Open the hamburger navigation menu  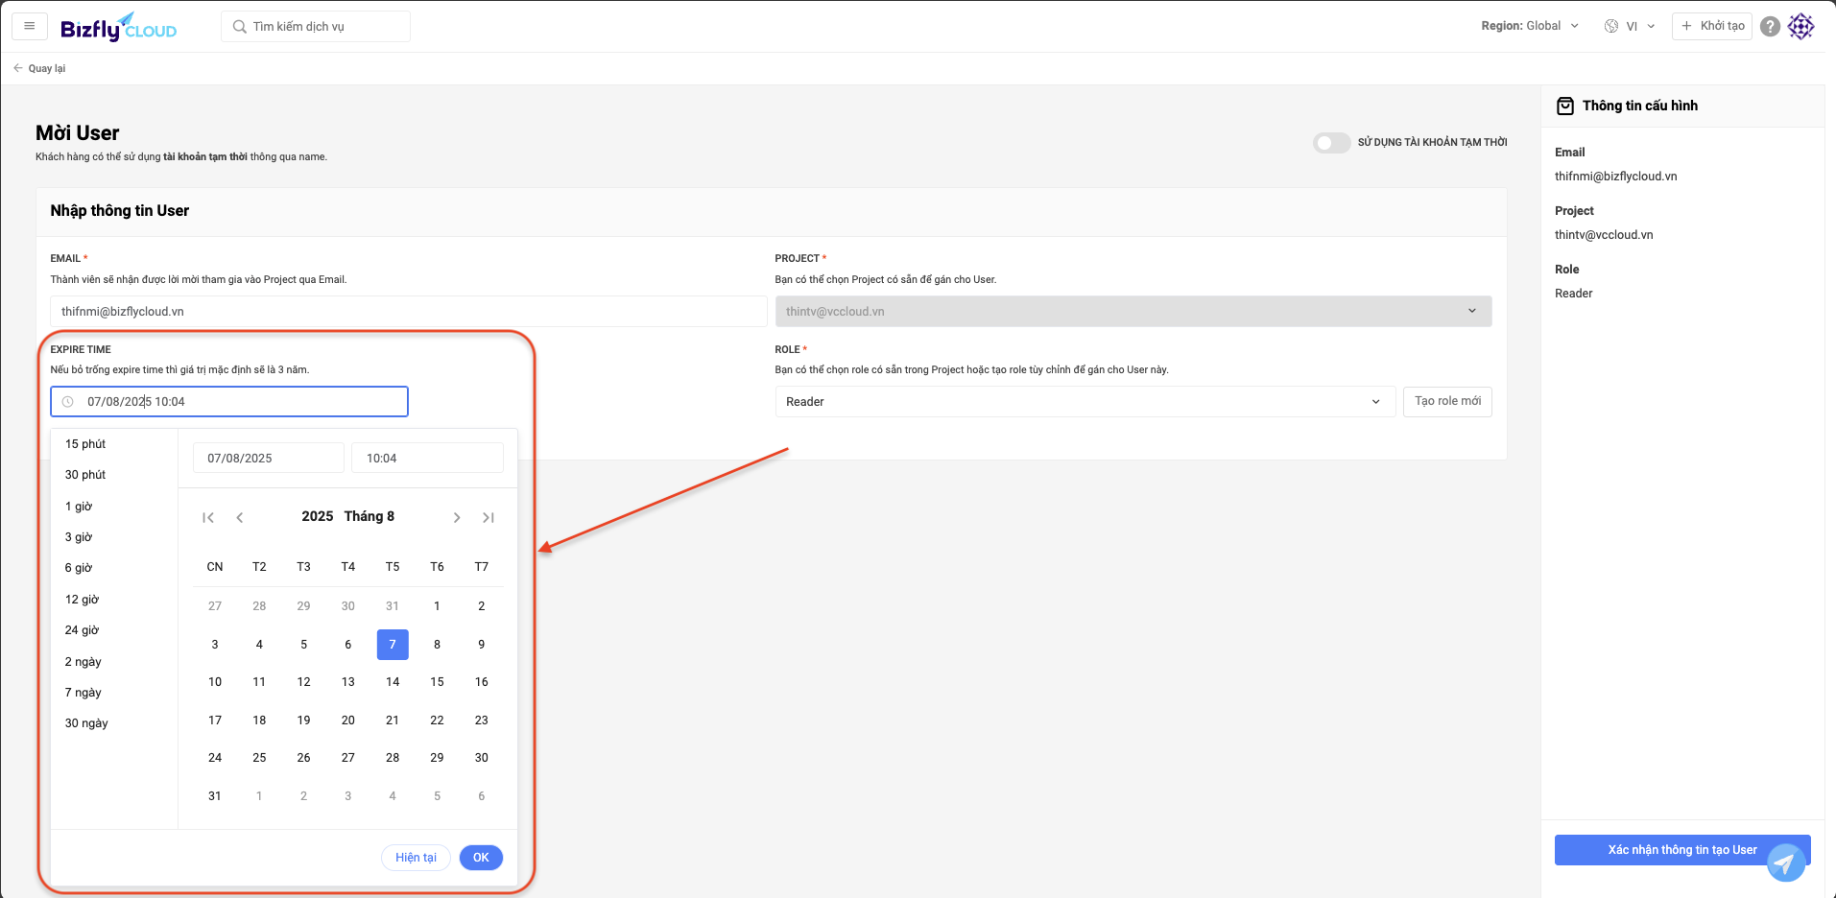coord(30,26)
